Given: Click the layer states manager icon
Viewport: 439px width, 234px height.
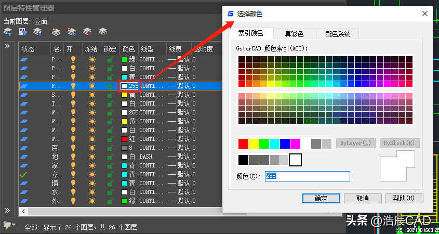Looking at the screenshot, I should (x=37, y=32).
